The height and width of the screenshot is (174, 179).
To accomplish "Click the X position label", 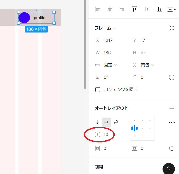I will (97, 40).
